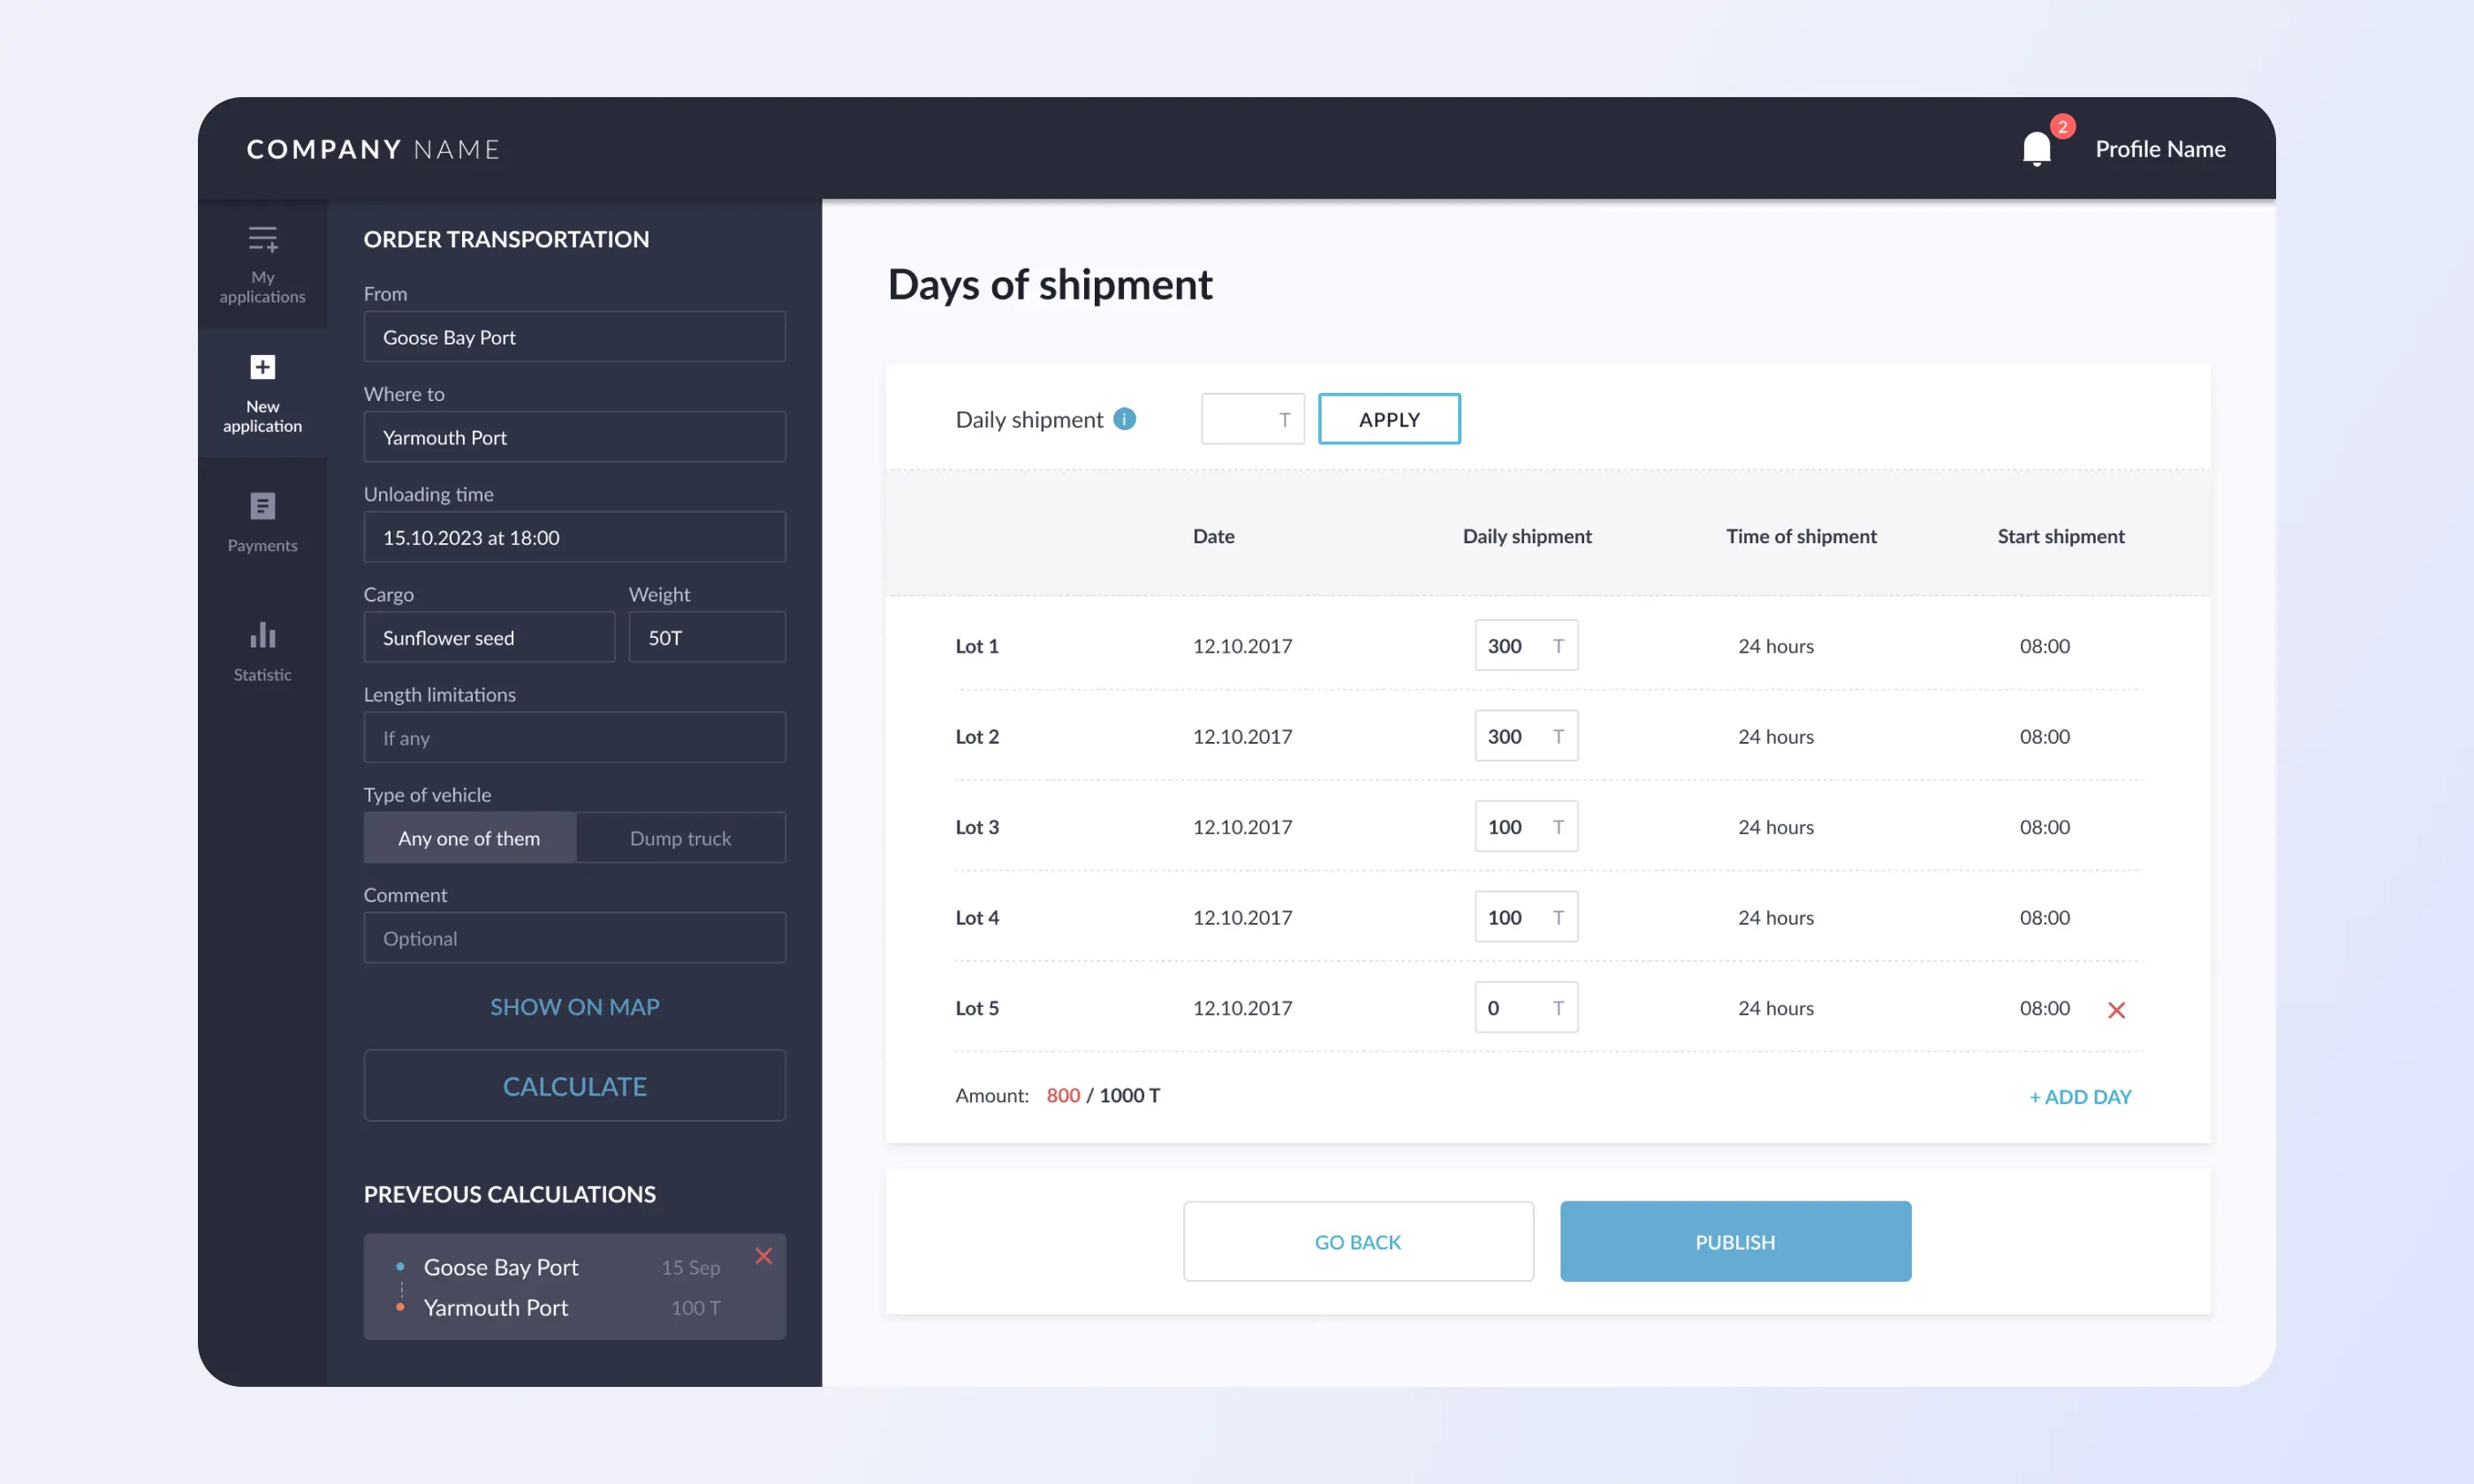Image resolution: width=2474 pixels, height=1484 pixels.
Task: Click Lot 3 date 12.10.2017
Action: [x=1243, y=827]
